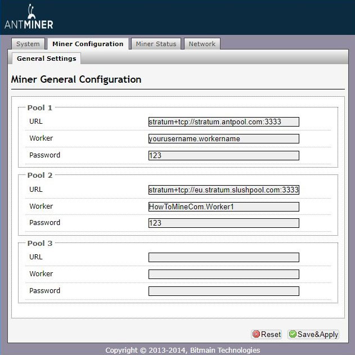This screenshot has height=355, width=355.
Task: Click the Pool 1 Worker field
Action: click(x=224, y=138)
